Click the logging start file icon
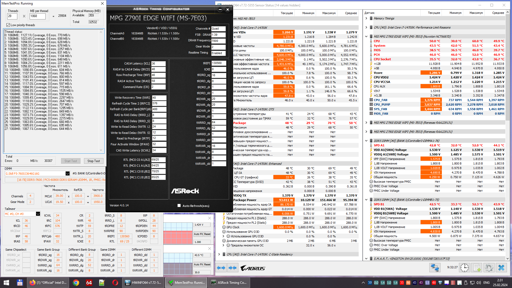 [477, 267]
